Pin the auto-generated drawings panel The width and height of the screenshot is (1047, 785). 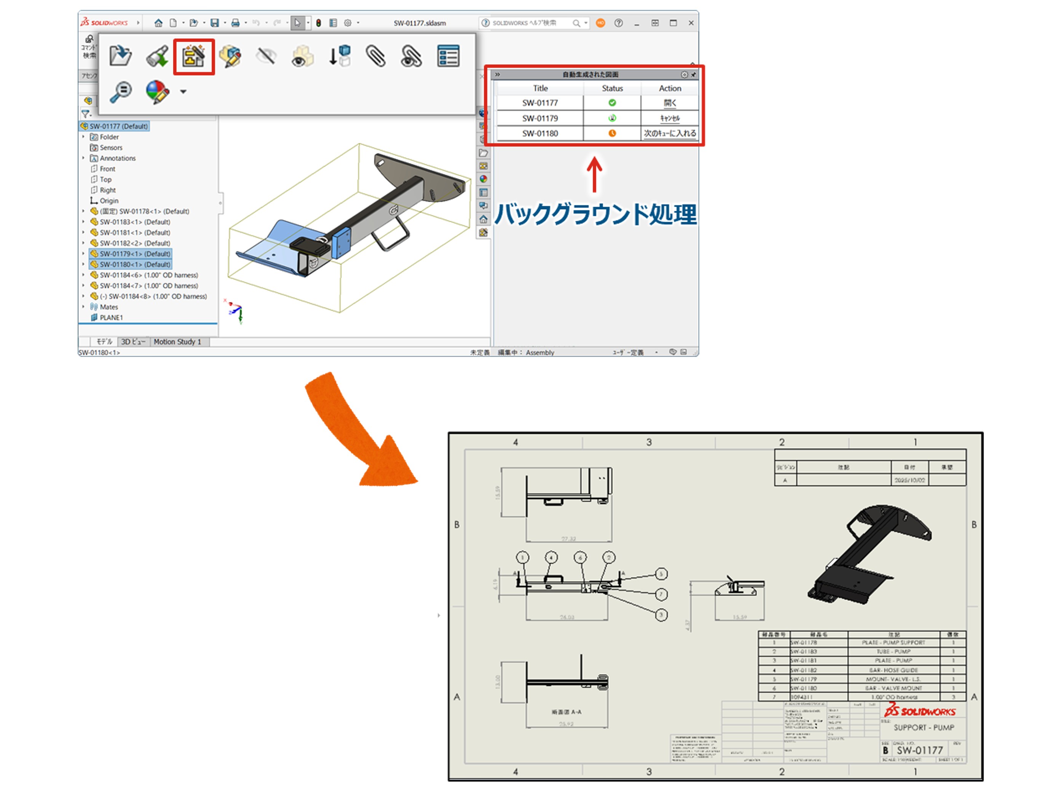point(693,74)
